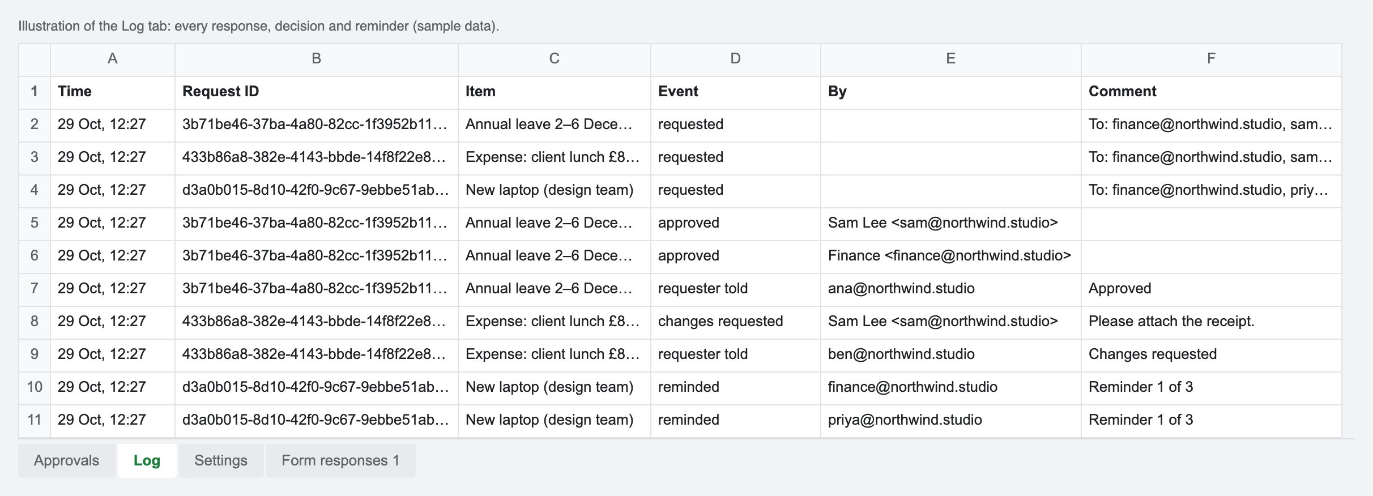Image resolution: width=1373 pixels, height=496 pixels.
Task: Click the Request ID header cell
Action: pyautogui.click(x=317, y=93)
